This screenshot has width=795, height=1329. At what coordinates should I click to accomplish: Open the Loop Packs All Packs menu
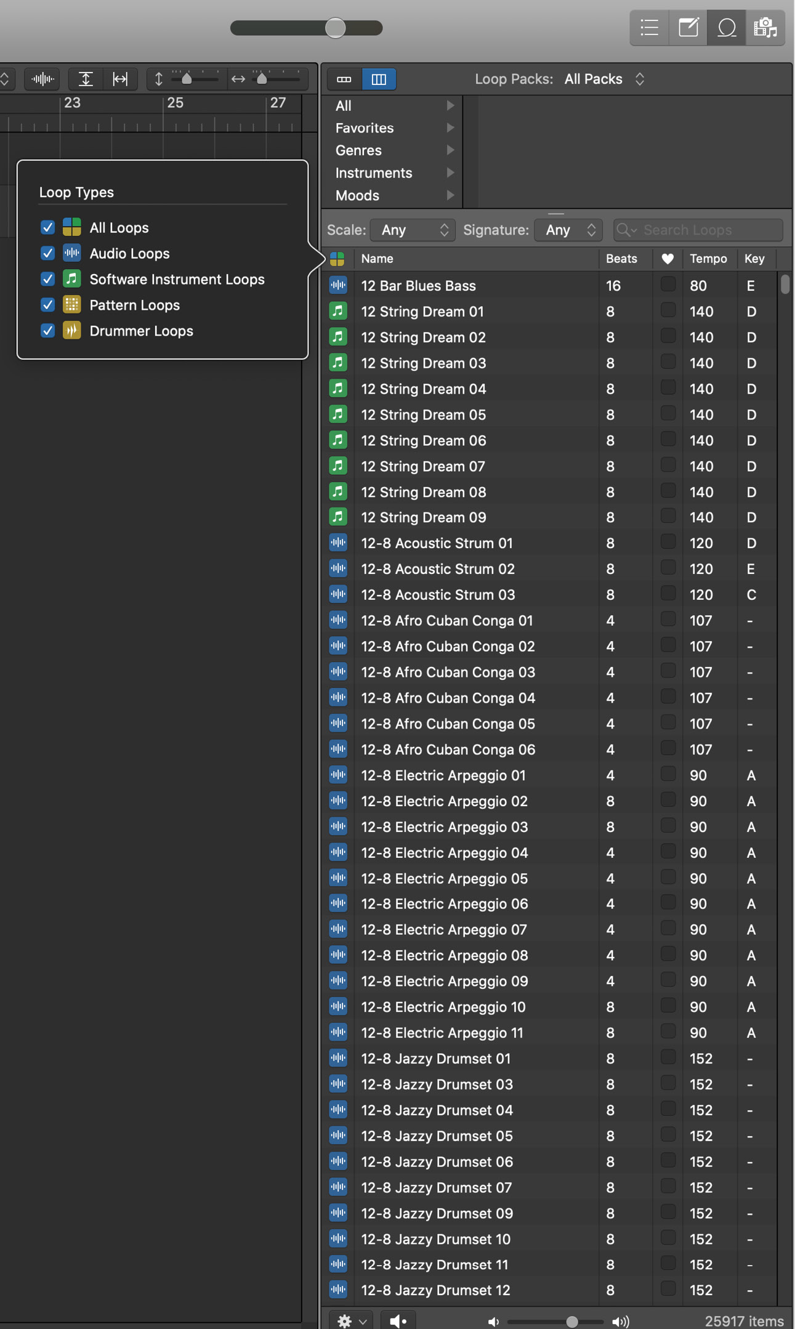pos(604,79)
